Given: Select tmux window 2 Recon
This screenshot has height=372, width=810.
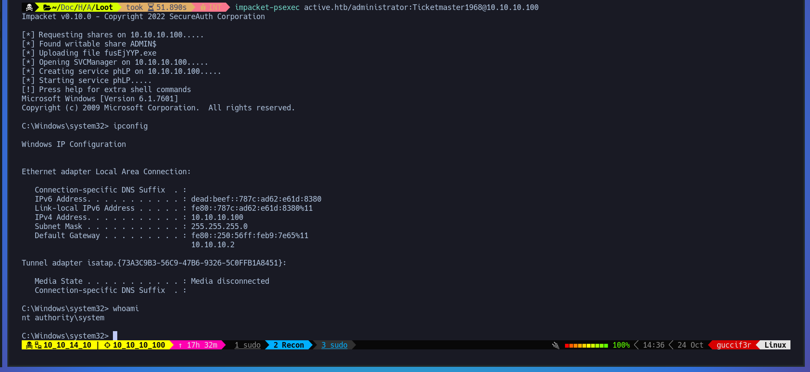Looking at the screenshot, I should pos(289,345).
